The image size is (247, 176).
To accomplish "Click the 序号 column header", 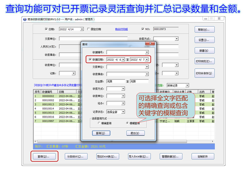I will pos(37,92).
